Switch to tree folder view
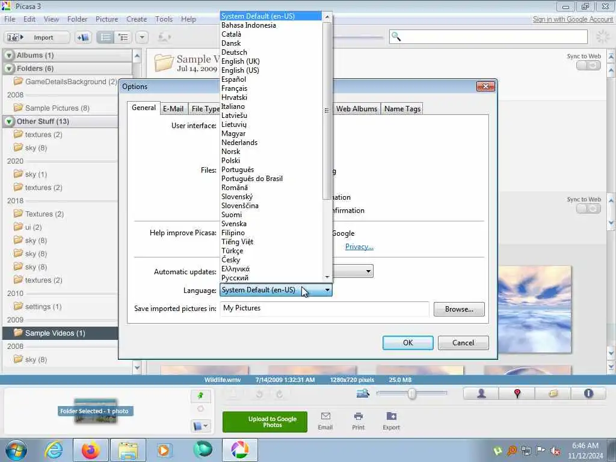Image resolution: width=616 pixels, height=462 pixels. click(x=123, y=37)
